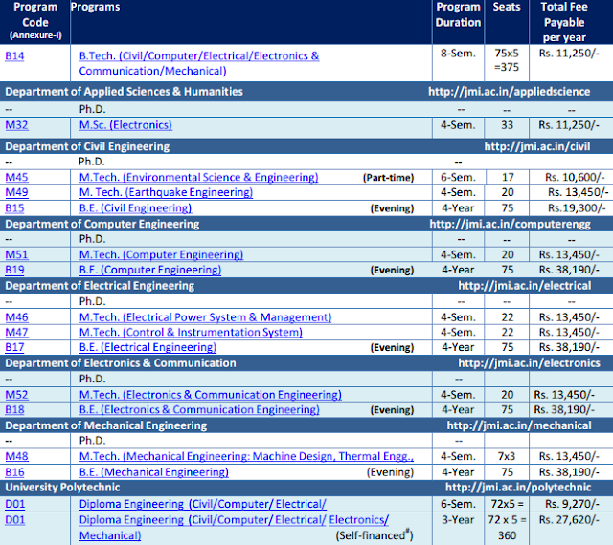Open the B.E. (Mechanical Engineering) link

coord(153,472)
